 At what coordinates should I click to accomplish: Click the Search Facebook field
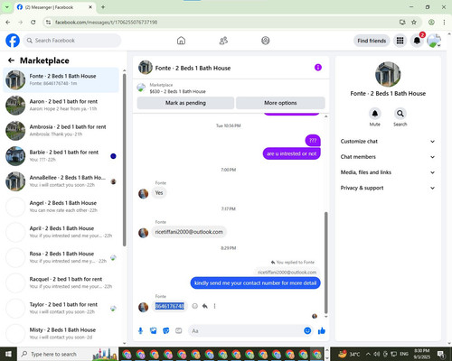72,41
